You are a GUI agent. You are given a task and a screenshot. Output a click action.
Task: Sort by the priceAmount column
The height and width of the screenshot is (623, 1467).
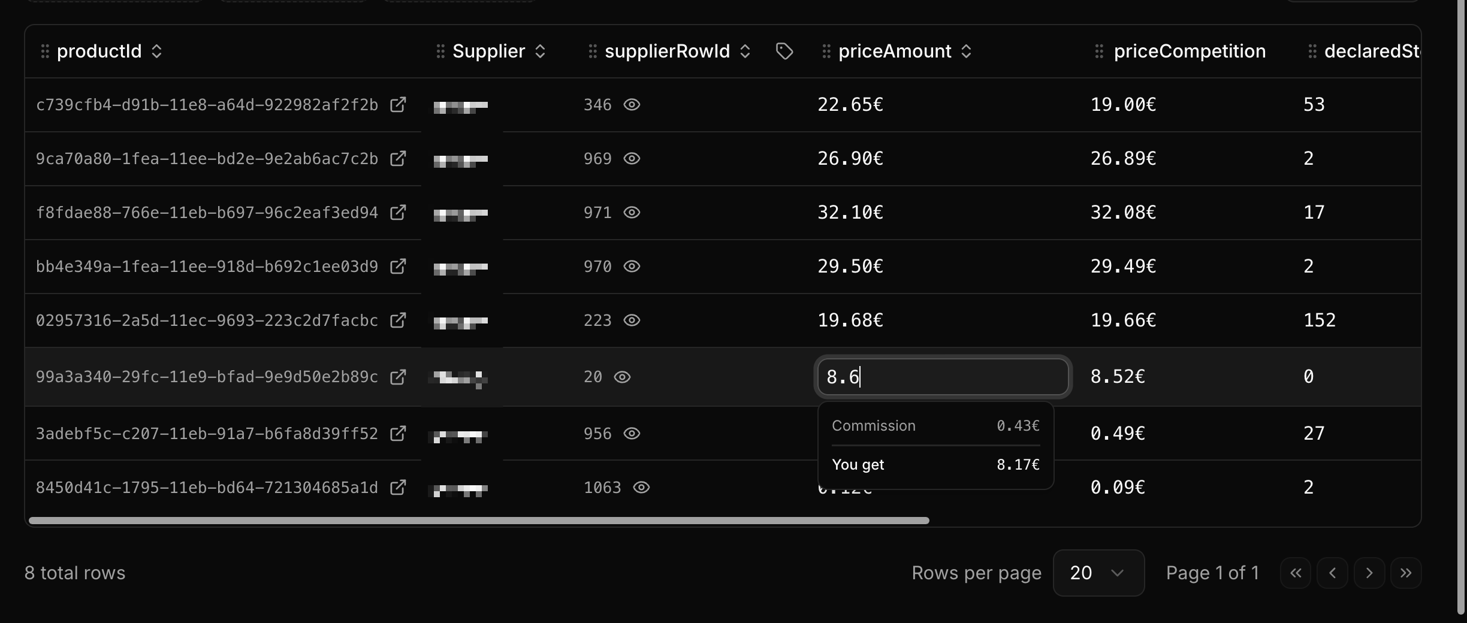pos(966,52)
